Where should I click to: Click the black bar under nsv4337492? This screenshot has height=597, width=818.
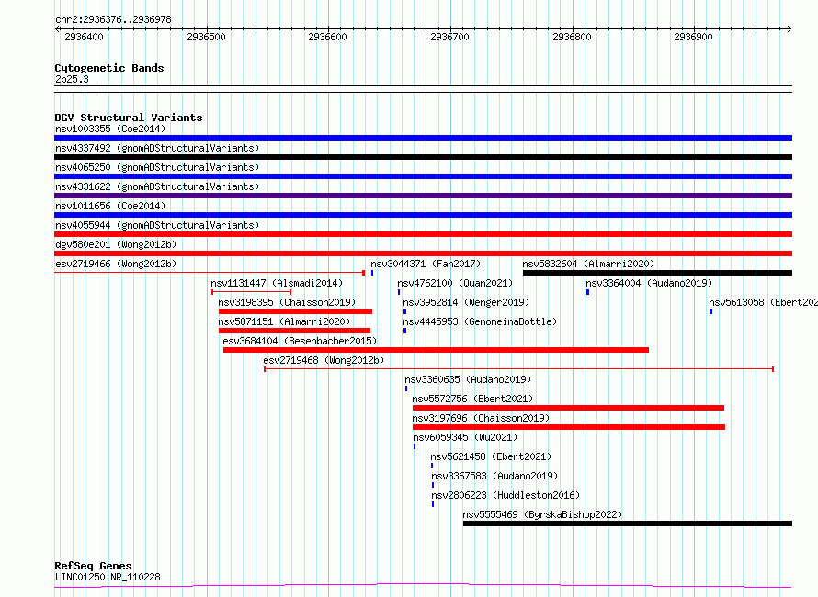pyautogui.click(x=423, y=157)
